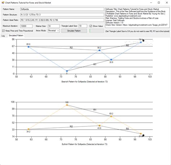This screenshot has height=165, width=171.
Task: Switch to the Log tab
Action: [3, 36]
